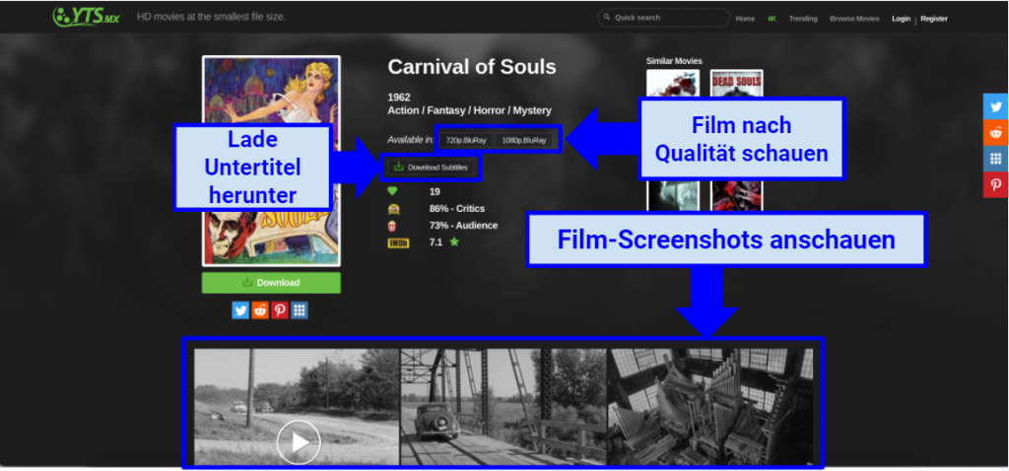This screenshot has height=471, width=1009.
Task: Open the Trending page
Action: coord(803,19)
